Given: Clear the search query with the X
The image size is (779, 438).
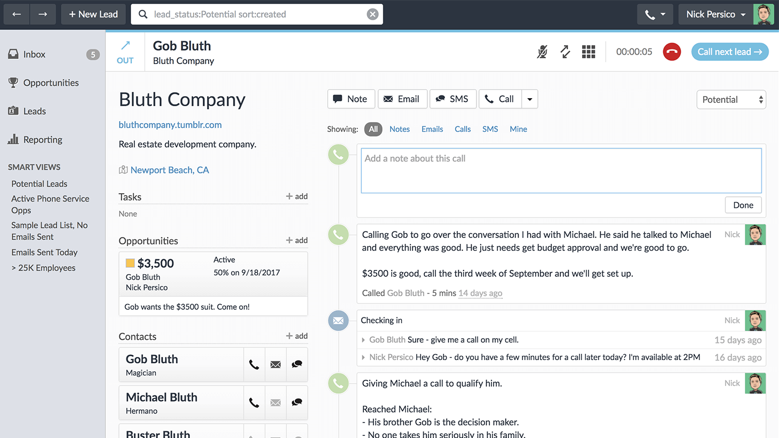Looking at the screenshot, I should click(x=372, y=14).
